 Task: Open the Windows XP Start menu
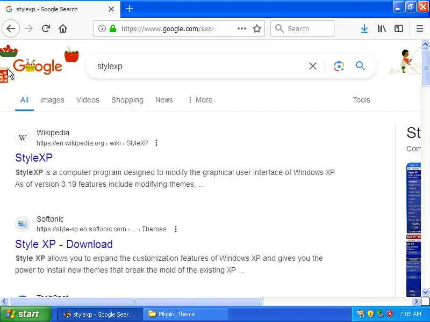click(x=25, y=314)
